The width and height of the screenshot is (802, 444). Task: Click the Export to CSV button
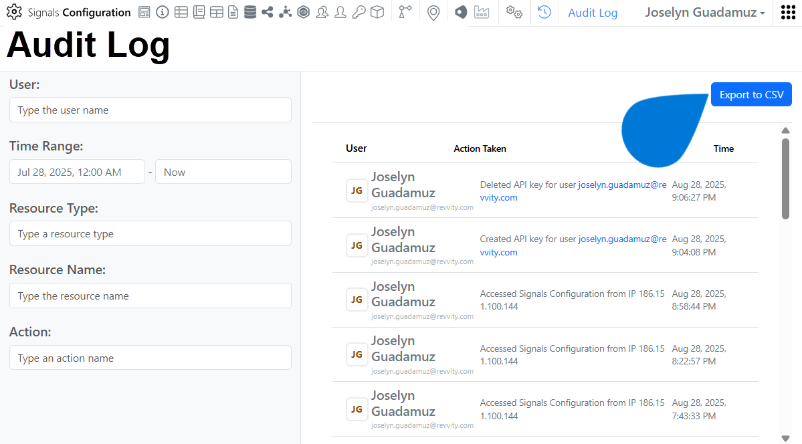point(750,94)
